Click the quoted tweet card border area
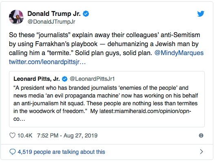 click(107, 99)
